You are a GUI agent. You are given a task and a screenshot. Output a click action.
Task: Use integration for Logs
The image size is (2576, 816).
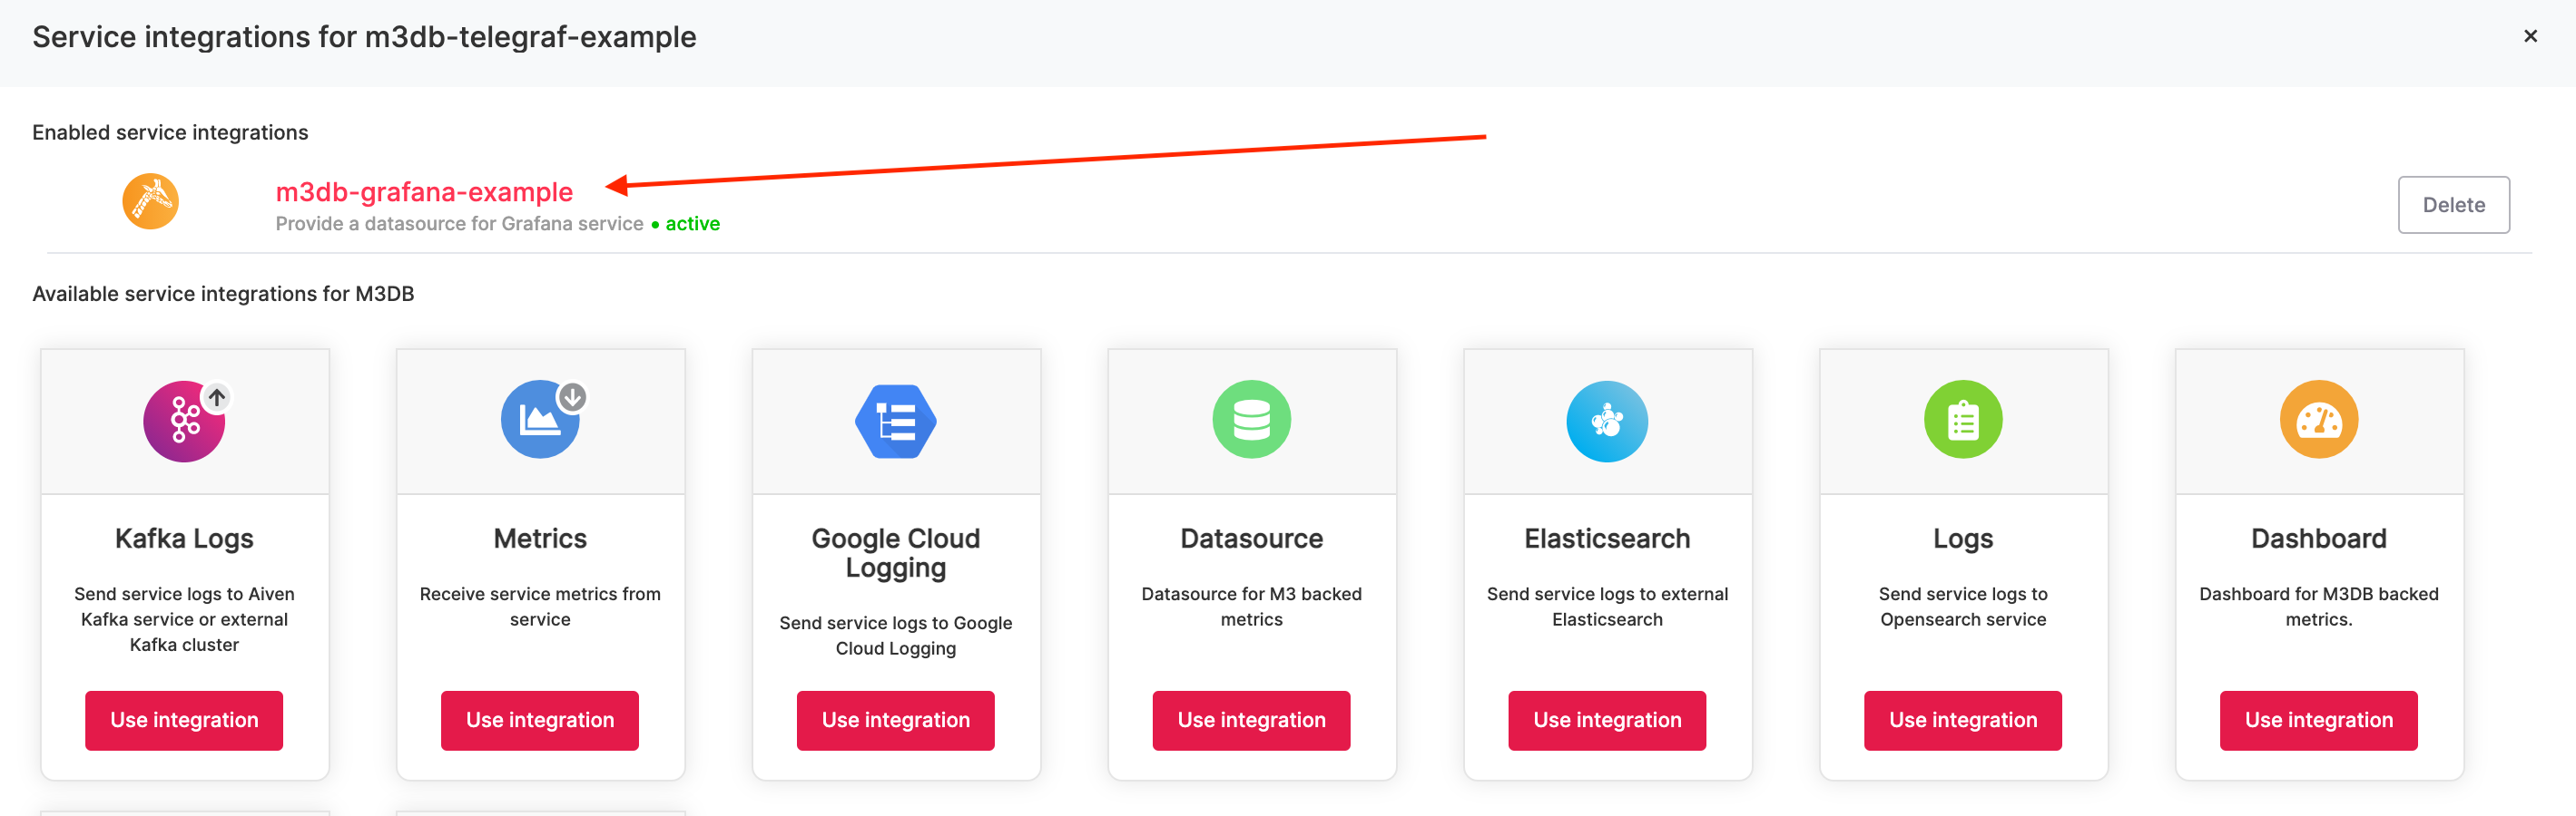pyautogui.click(x=1963, y=720)
